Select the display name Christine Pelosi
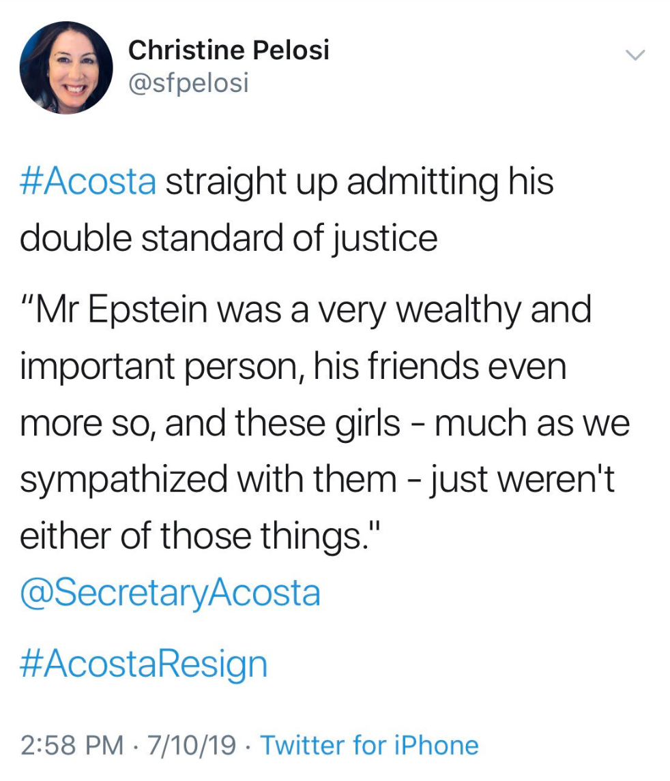 [229, 49]
